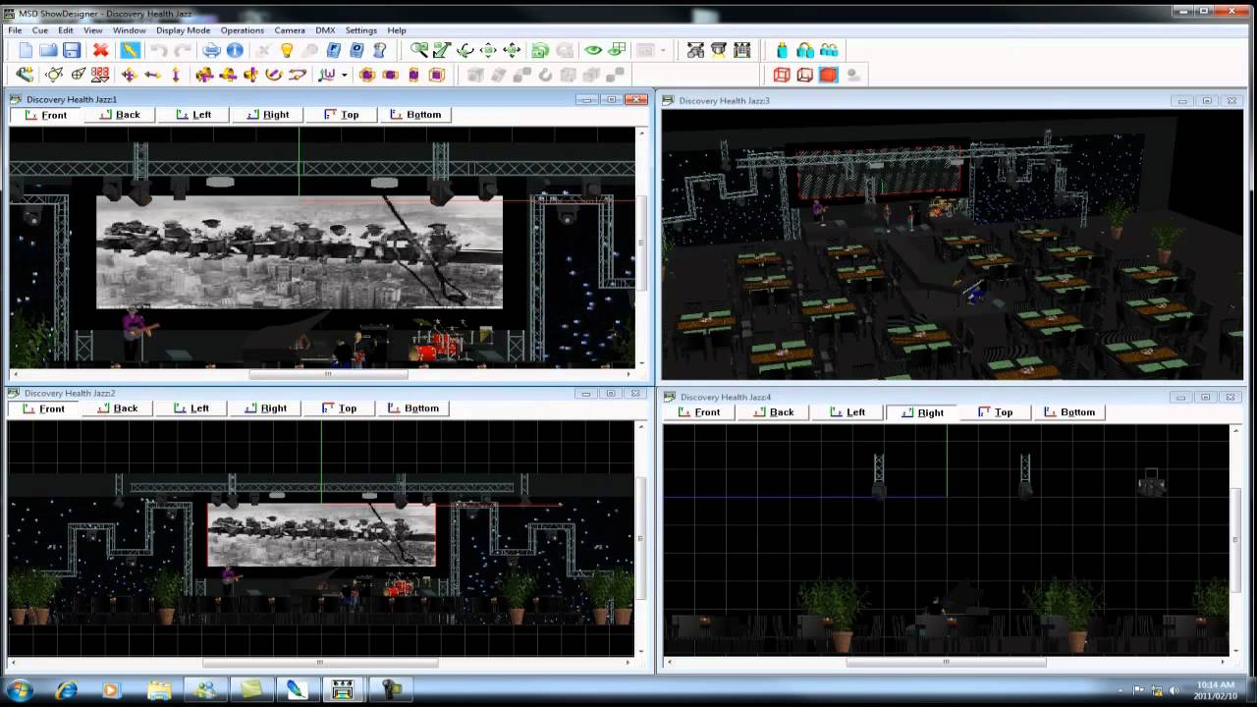Viewport: 1257px width, 707px height.
Task: Switch Jazz:4 window to Top view
Action: [996, 412]
